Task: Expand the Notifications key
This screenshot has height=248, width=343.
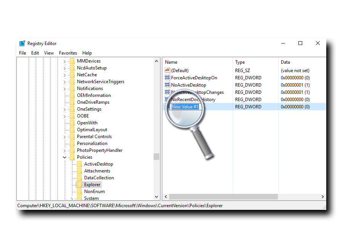Action: [64, 89]
